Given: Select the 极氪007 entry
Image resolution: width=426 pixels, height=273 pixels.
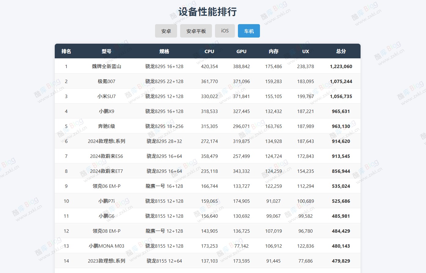Looking at the screenshot, I should (106, 81).
